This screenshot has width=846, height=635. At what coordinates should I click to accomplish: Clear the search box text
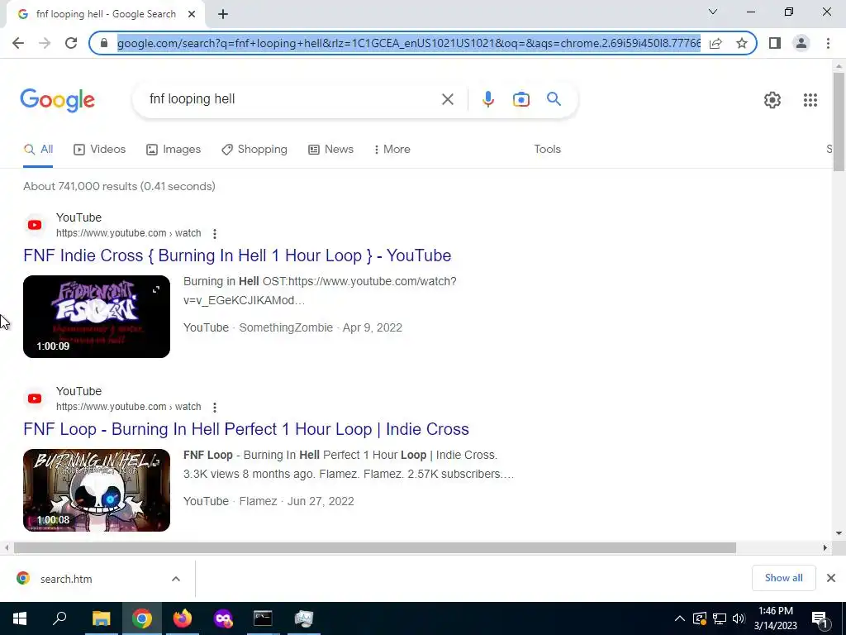pos(447,99)
